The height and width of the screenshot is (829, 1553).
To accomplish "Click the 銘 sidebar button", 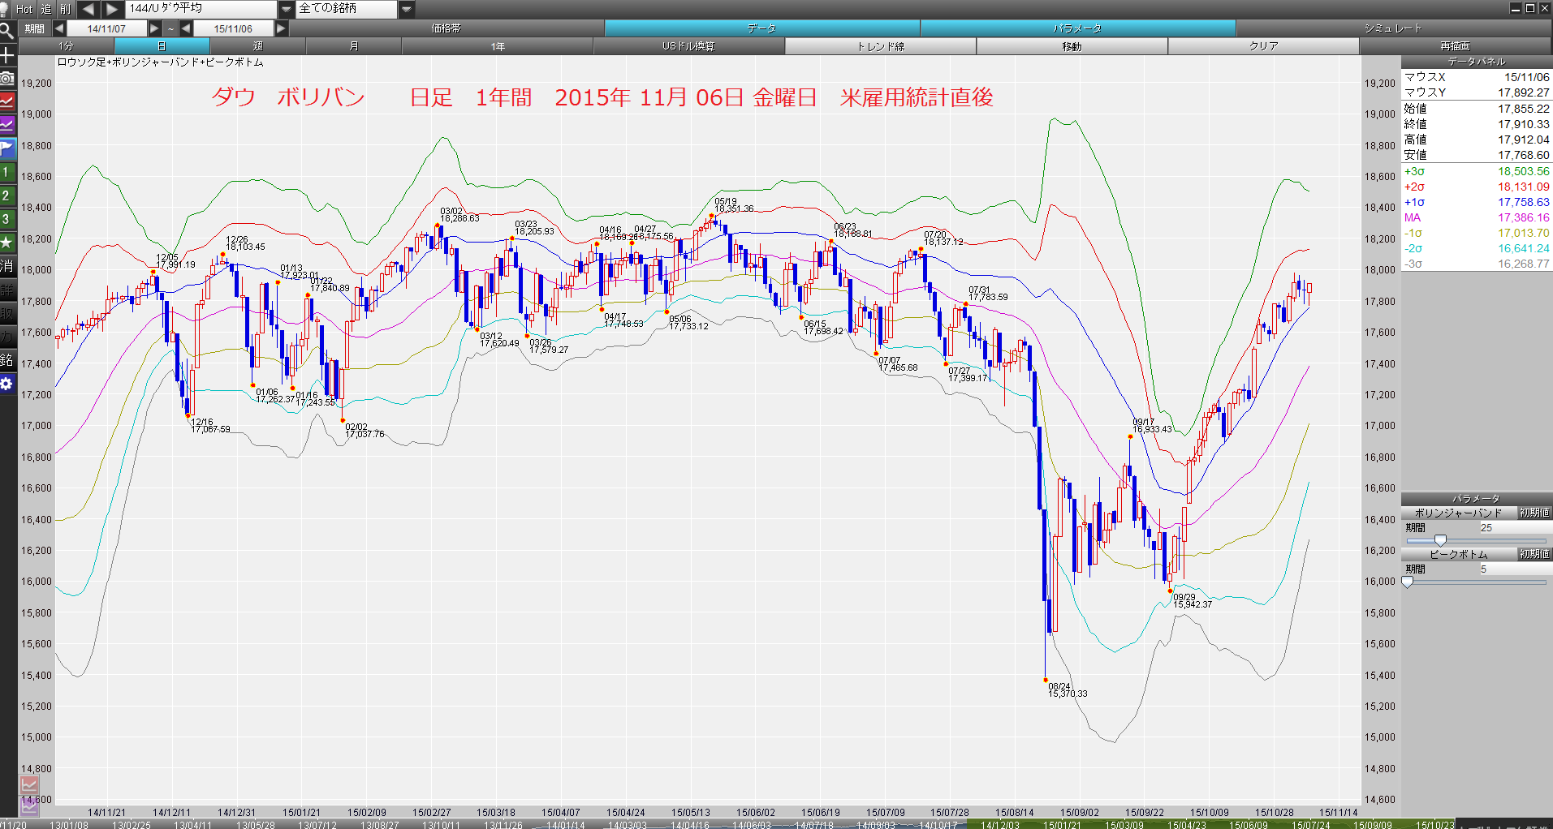I will (6, 360).
